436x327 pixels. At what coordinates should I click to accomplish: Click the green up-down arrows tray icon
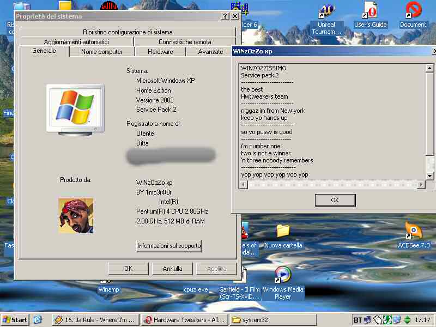click(x=407, y=320)
